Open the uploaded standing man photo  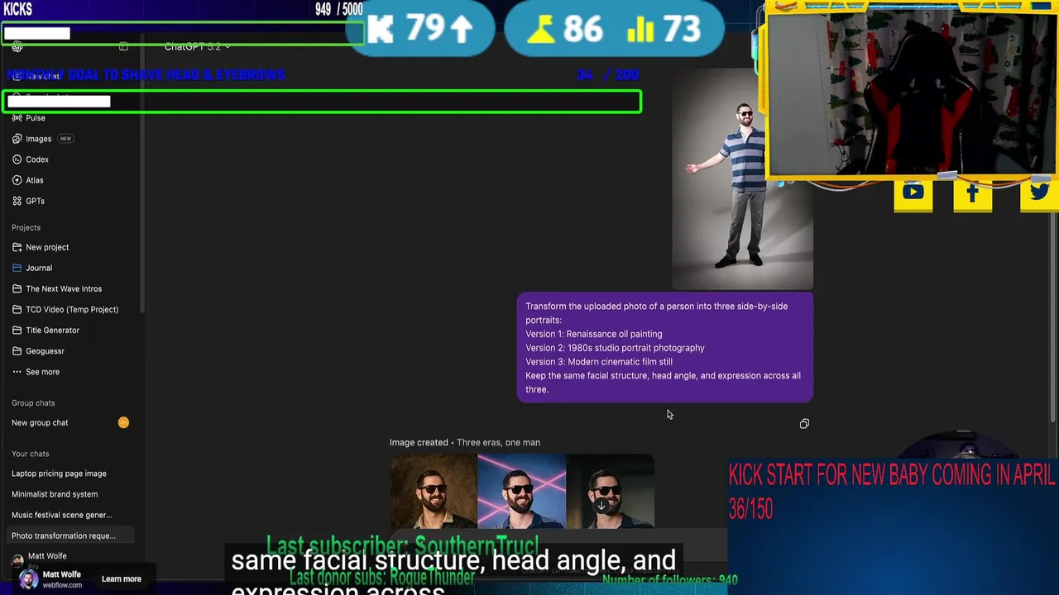742,179
